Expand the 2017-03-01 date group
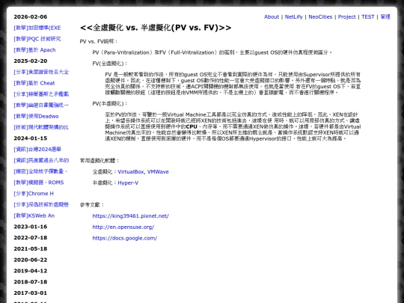This screenshot has height=303, width=404. click(x=31, y=293)
